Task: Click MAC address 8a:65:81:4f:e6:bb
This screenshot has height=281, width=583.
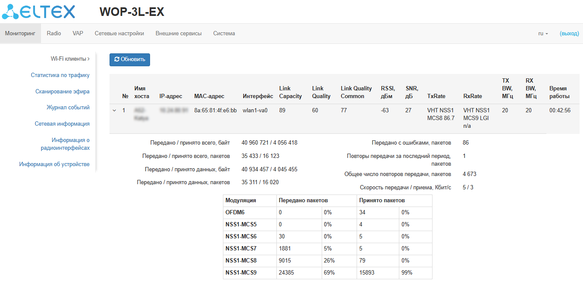Action: pos(216,111)
